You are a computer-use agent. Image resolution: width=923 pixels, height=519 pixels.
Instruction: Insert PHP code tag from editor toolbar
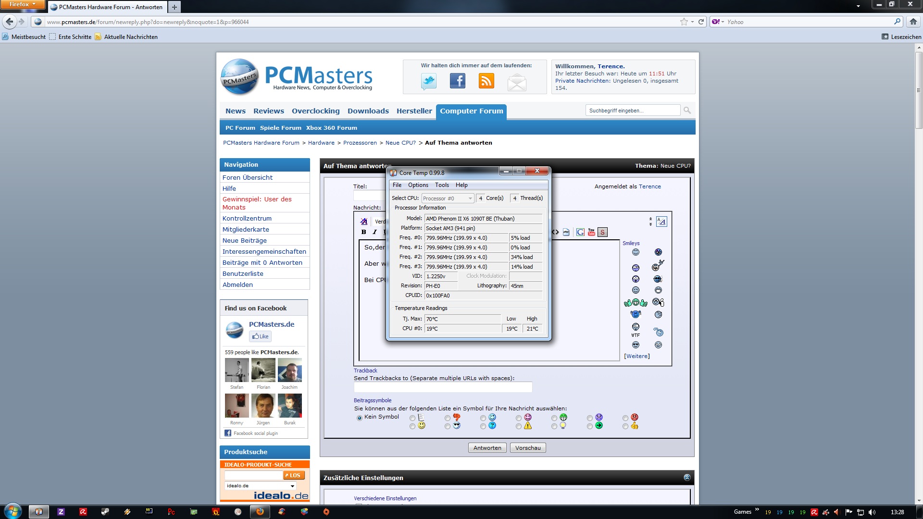click(x=566, y=233)
